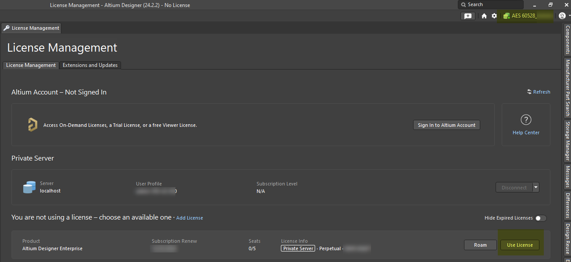Viewport: 571px width, 262px height.
Task: Open the Components side panel tab
Action: (567, 40)
